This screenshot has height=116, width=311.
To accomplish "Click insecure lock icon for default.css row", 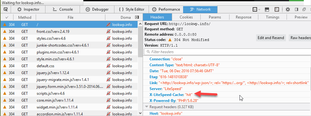I will 108,66.
